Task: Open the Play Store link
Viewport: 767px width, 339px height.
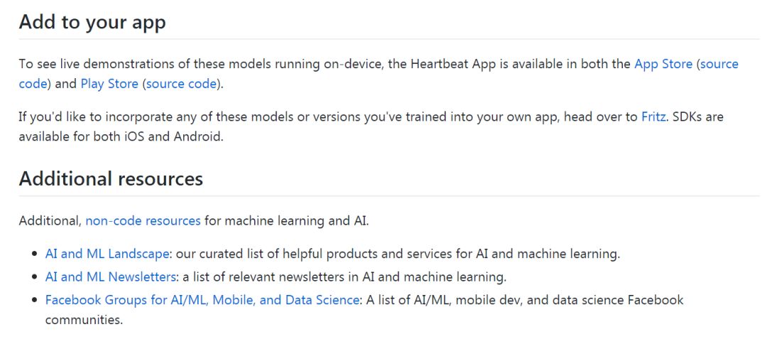Action: pyautogui.click(x=109, y=84)
